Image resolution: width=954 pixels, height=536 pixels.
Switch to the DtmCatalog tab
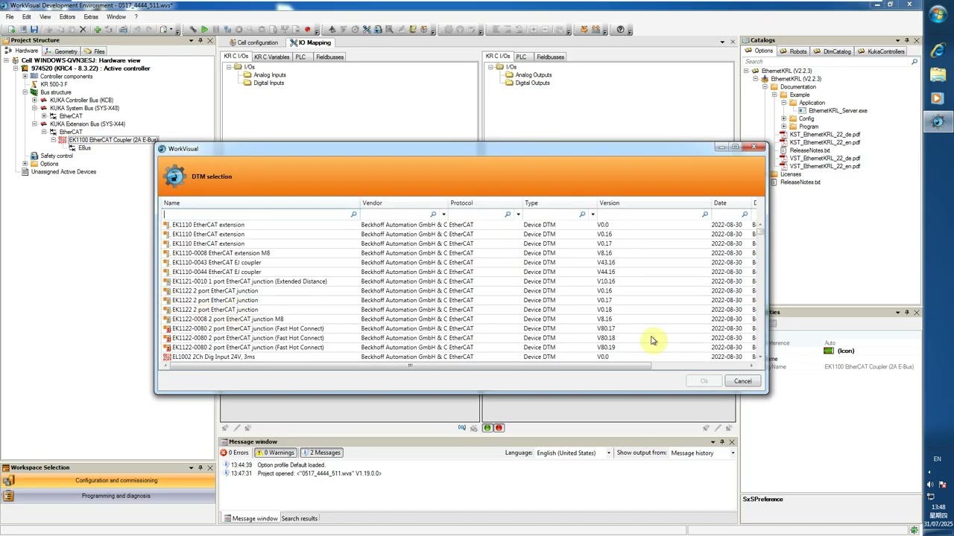(x=833, y=51)
